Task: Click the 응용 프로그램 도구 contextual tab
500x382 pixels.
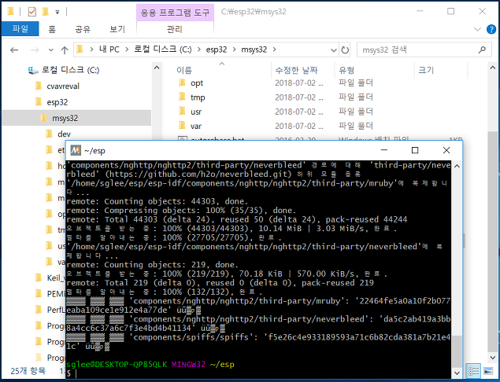Action: [x=175, y=13]
